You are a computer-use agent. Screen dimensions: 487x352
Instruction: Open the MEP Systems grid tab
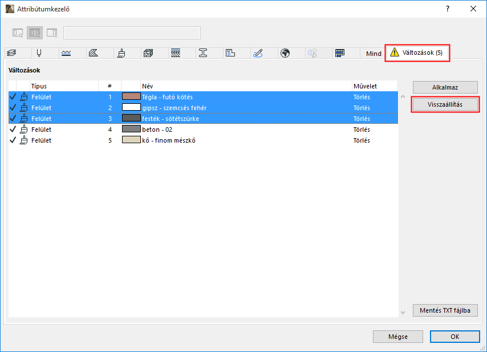point(340,53)
